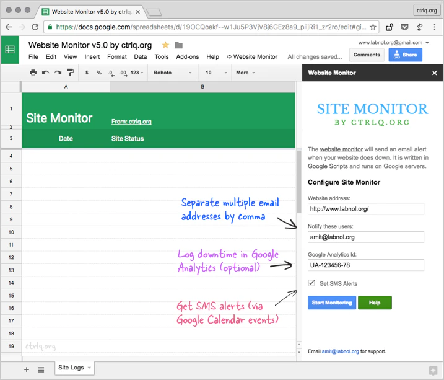Click amit@labnol.org support email link
Viewport: 444px width, 380px height.
tap(340, 351)
